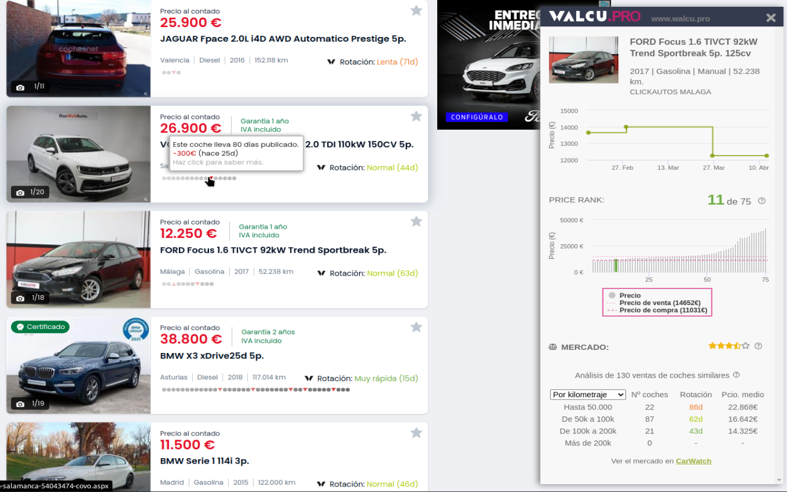787x492 pixels.
Task: Open the blue BMW X3 photo
Action: click(x=79, y=365)
